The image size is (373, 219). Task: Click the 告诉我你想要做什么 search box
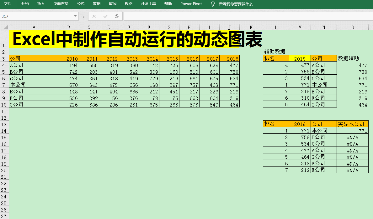pos(236,4)
